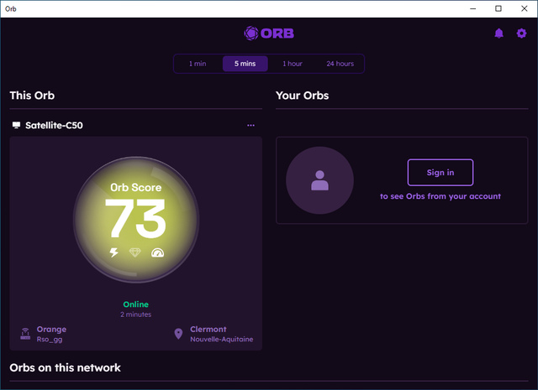This screenshot has height=390, width=538.
Task: Open the Satellite-C50 three-dot menu
Action: [x=251, y=125]
